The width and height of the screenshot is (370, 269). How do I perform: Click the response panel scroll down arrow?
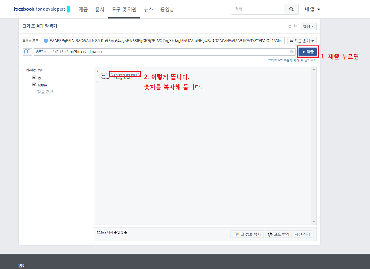(314, 222)
